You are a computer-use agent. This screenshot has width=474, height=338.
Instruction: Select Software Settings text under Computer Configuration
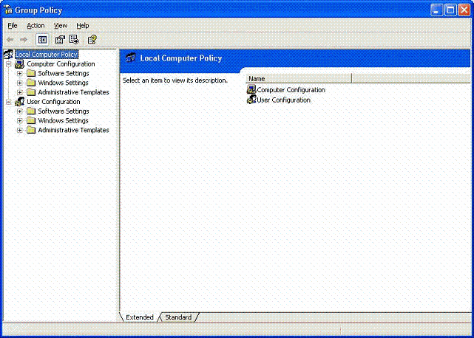(64, 73)
